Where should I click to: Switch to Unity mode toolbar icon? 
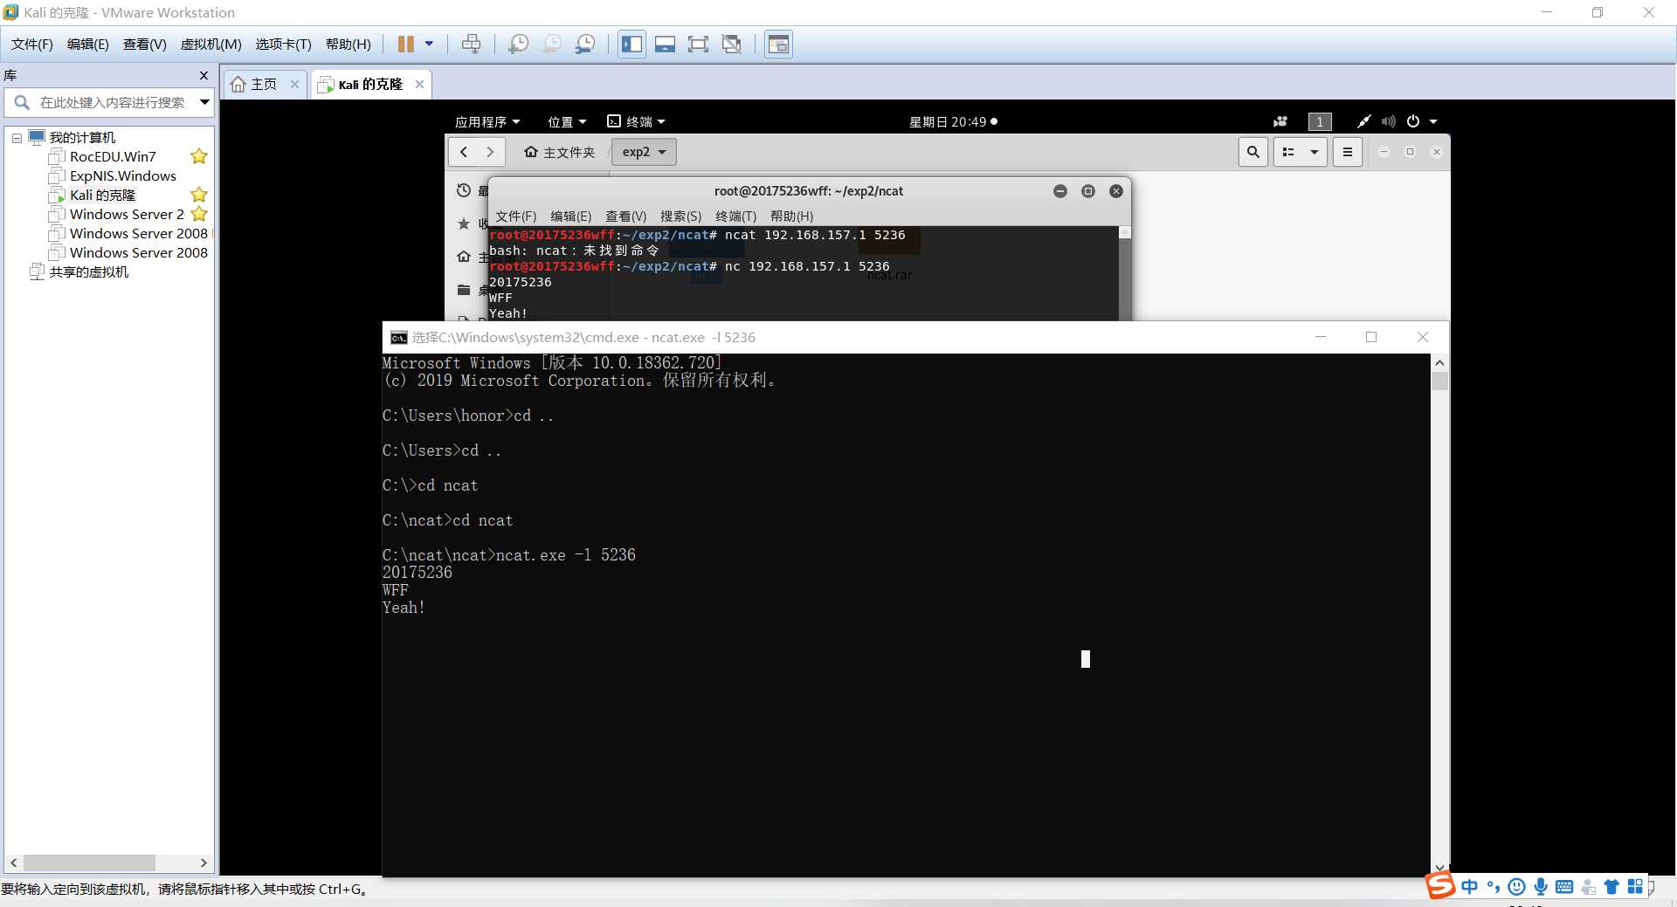pos(732,44)
